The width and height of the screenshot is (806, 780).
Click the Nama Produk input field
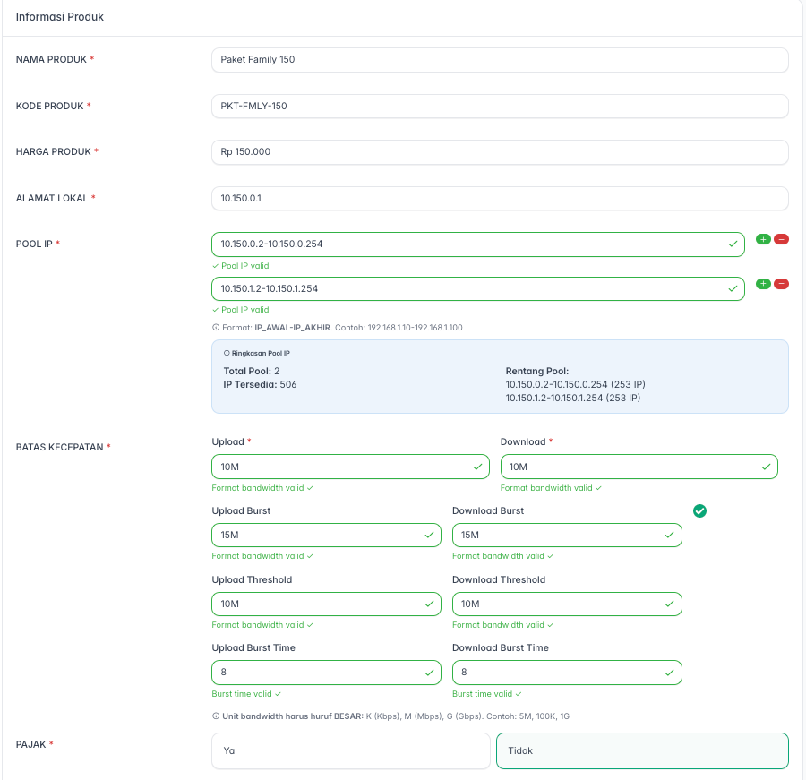(x=500, y=60)
